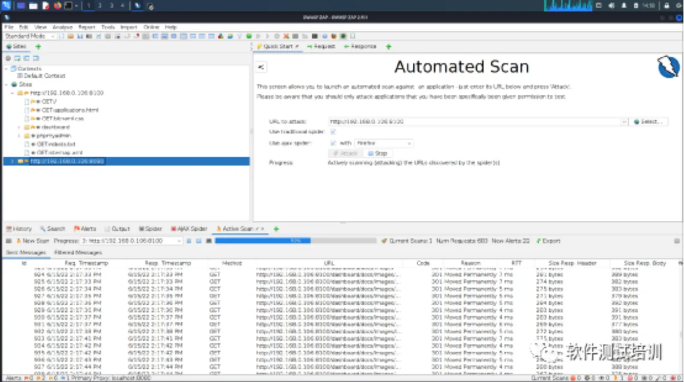Screen dimensions: 684x382
Task: Click the New Scan button
Action: point(33,241)
